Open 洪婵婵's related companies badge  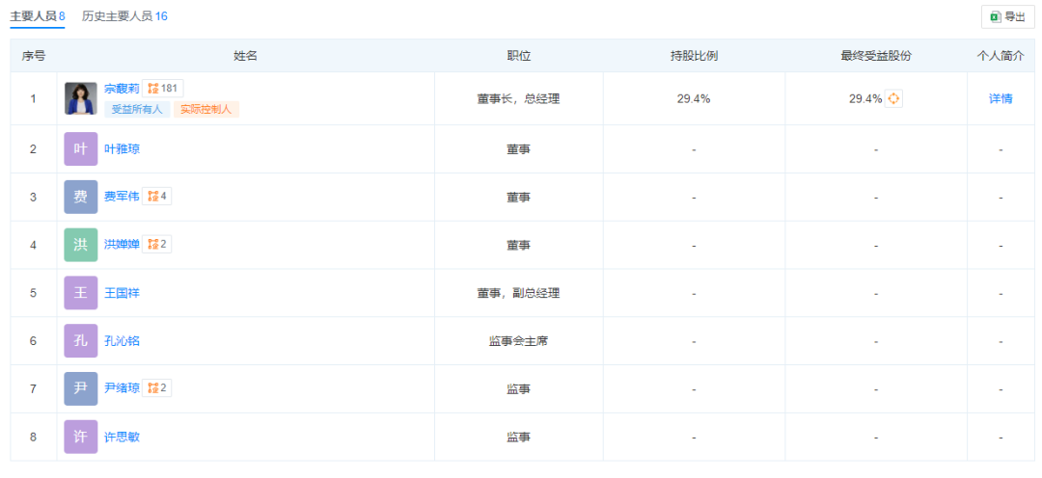coord(157,245)
